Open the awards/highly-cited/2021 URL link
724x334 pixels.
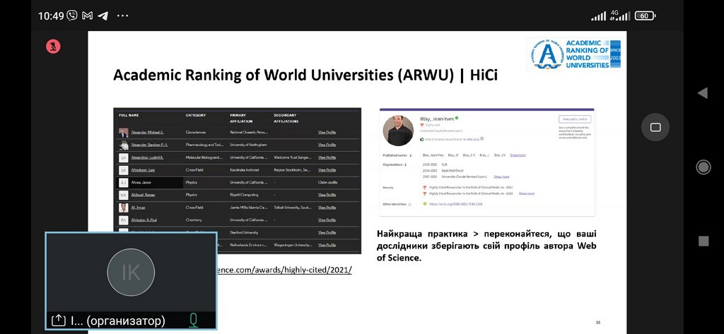pyautogui.click(x=284, y=270)
